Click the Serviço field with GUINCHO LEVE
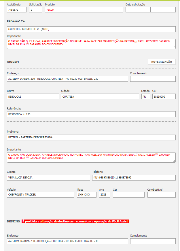The height and width of the screenshot is (251, 180). coord(91,29)
